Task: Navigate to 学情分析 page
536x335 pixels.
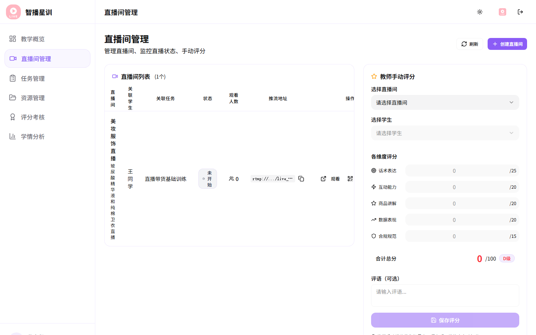Action: 47,136
